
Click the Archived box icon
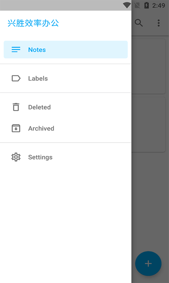16,128
